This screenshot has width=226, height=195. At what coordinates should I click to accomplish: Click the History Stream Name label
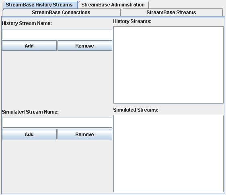27,23
